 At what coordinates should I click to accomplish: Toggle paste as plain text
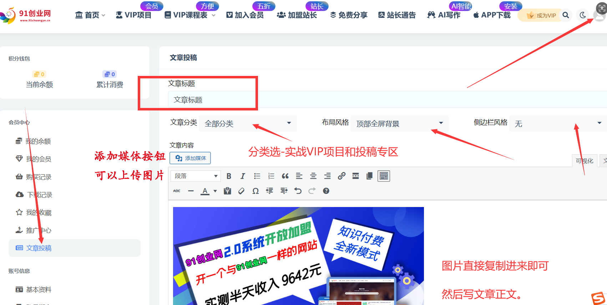click(x=227, y=191)
